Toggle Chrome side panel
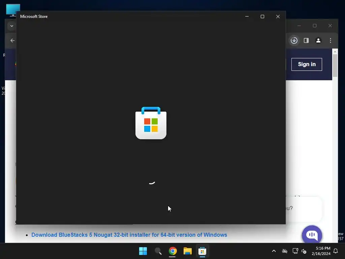345x259 pixels. pos(306,40)
